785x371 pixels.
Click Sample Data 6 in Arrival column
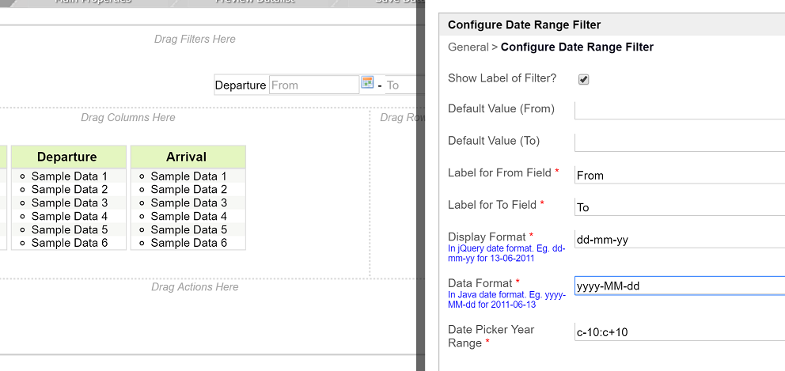pyautogui.click(x=189, y=243)
